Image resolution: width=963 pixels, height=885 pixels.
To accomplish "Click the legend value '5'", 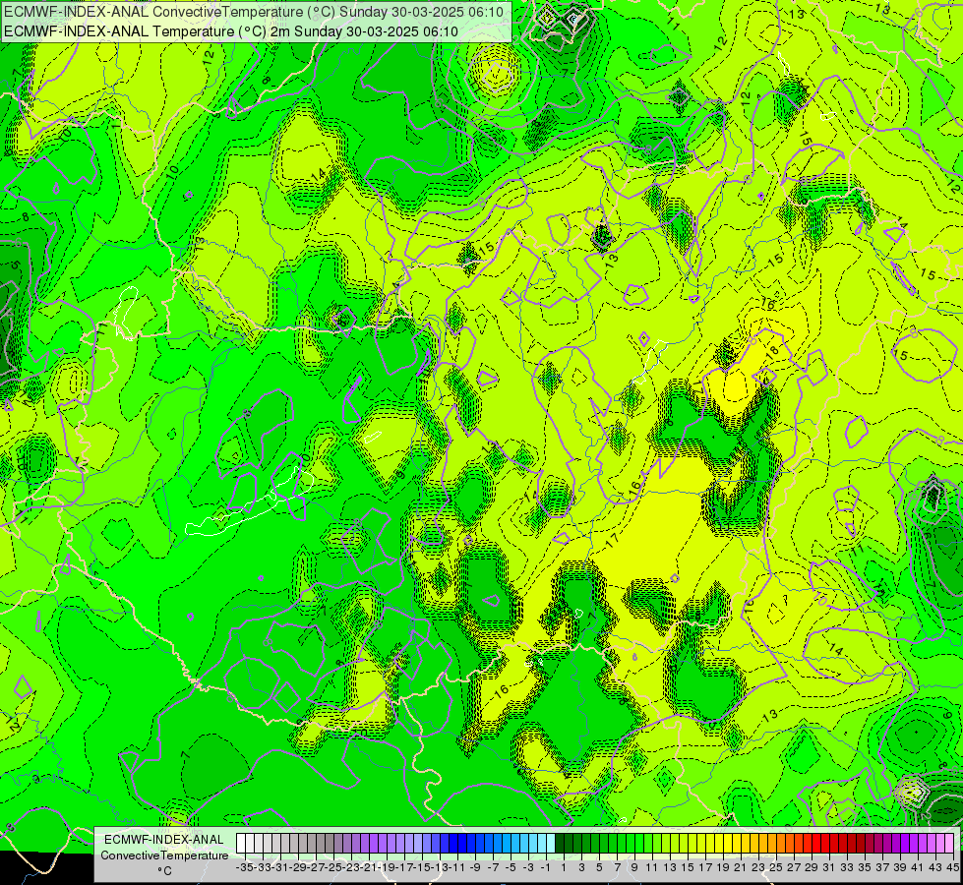I will point(599,868).
